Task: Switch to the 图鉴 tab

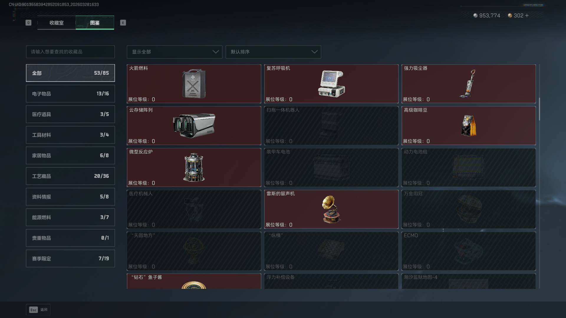Action: pos(95,23)
